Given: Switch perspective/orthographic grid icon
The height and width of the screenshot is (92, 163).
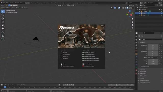Looking at the screenshot, I should (x=132, y=28).
